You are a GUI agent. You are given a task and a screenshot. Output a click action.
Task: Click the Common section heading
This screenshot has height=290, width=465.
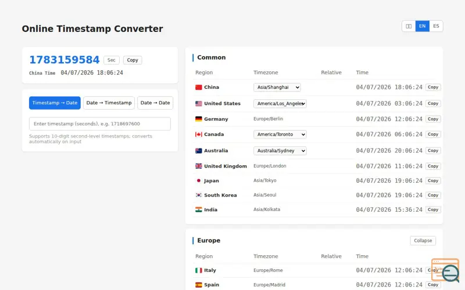pyautogui.click(x=211, y=57)
